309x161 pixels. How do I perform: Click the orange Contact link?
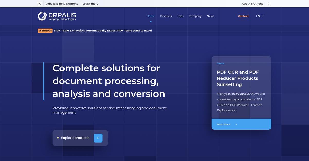coord(243,16)
